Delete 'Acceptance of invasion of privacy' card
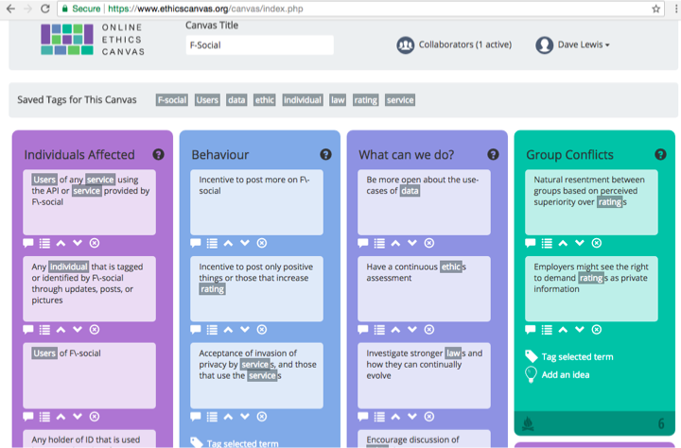Viewport: 681px width, 448px height. pyautogui.click(x=261, y=417)
